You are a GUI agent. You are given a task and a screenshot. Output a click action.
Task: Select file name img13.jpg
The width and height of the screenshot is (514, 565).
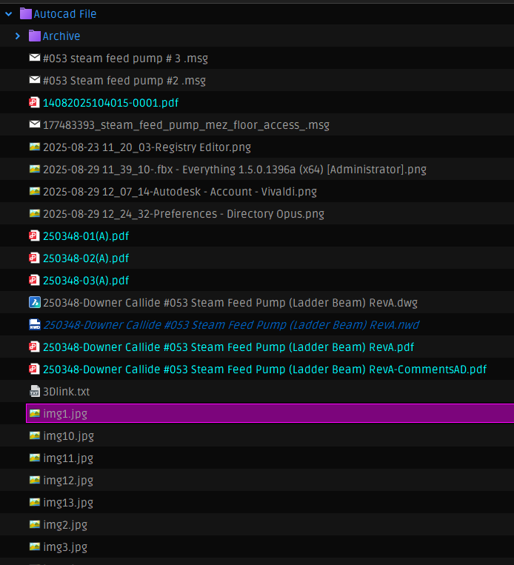[68, 503]
